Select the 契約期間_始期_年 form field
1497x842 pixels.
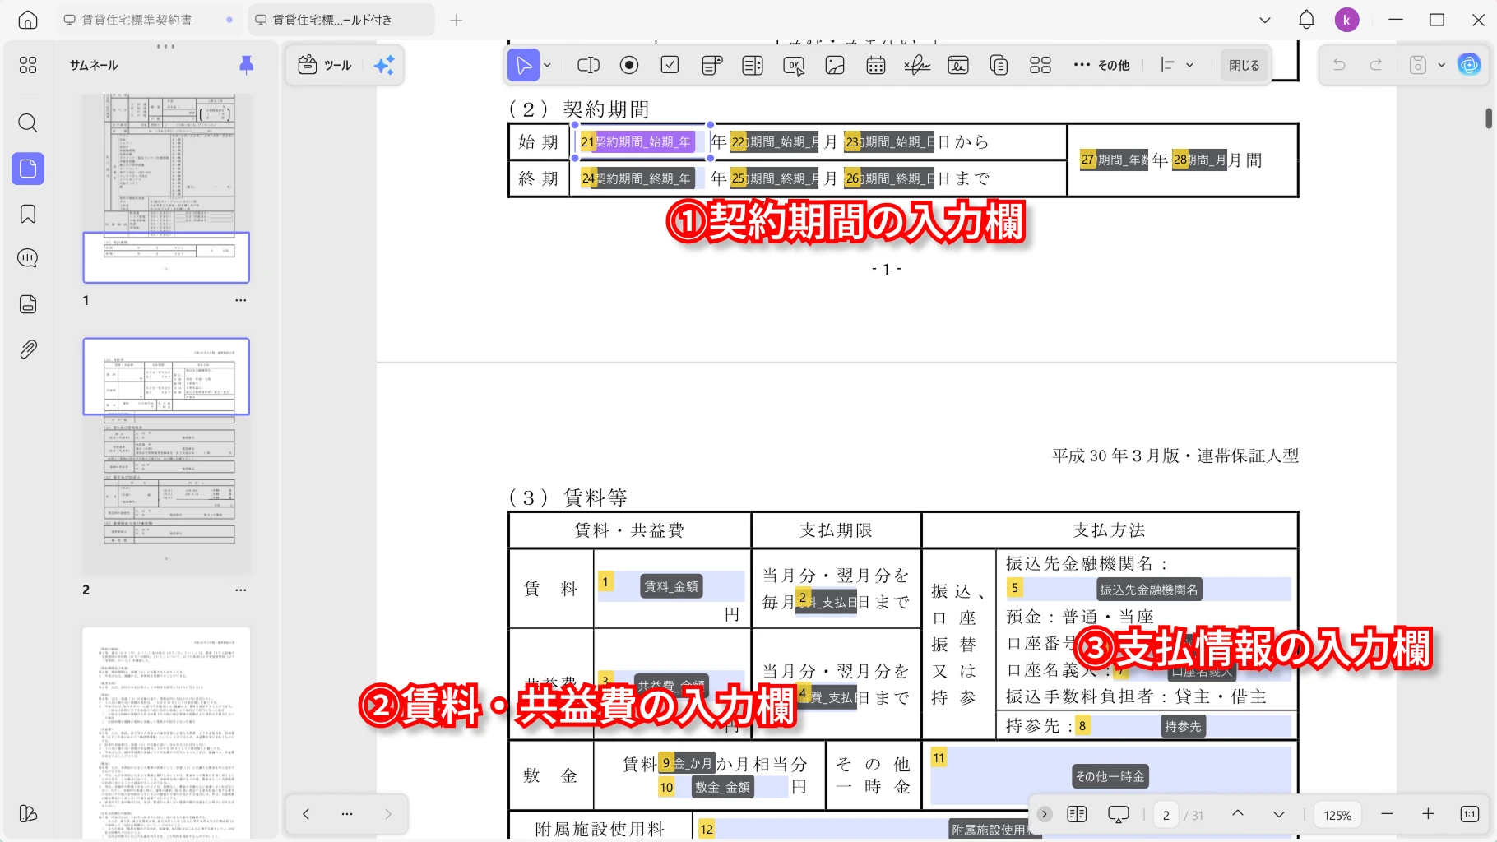642,141
